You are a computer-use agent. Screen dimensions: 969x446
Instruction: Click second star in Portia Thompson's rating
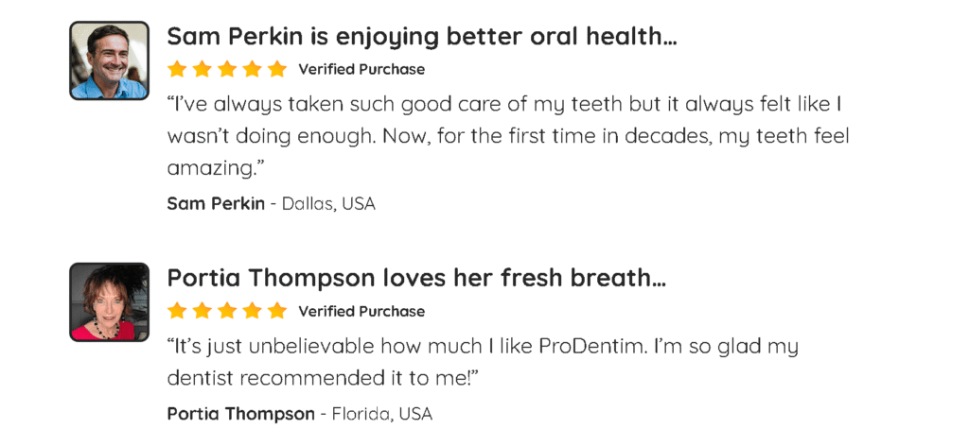[x=202, y=311]
